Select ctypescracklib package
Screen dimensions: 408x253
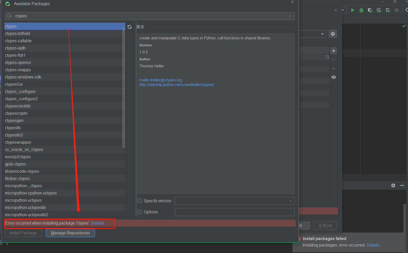[x=65, y=106]
